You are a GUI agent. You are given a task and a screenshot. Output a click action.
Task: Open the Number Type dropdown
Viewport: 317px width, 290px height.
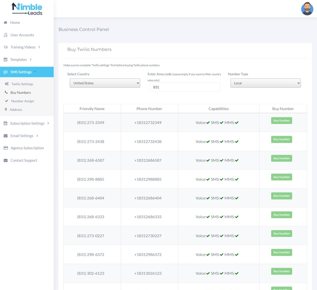265,83
